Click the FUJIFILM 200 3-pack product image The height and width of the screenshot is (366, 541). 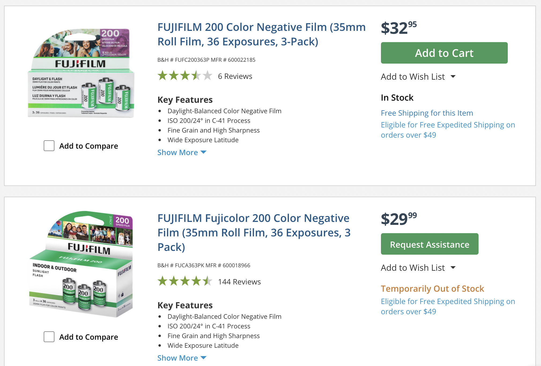click(x=81, y=73)
